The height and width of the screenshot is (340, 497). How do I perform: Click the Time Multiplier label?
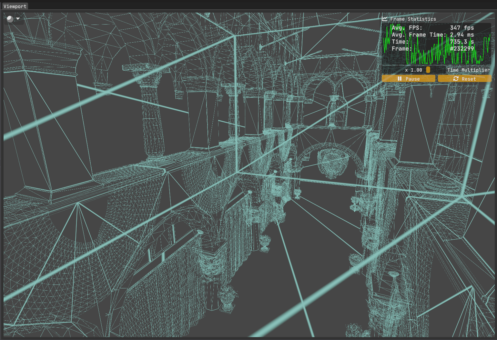[468, 70]
